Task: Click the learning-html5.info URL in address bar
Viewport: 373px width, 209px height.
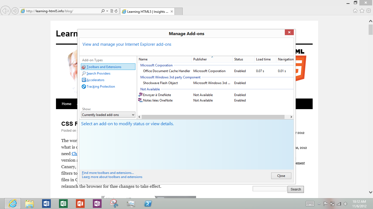Action: (50, 11)
